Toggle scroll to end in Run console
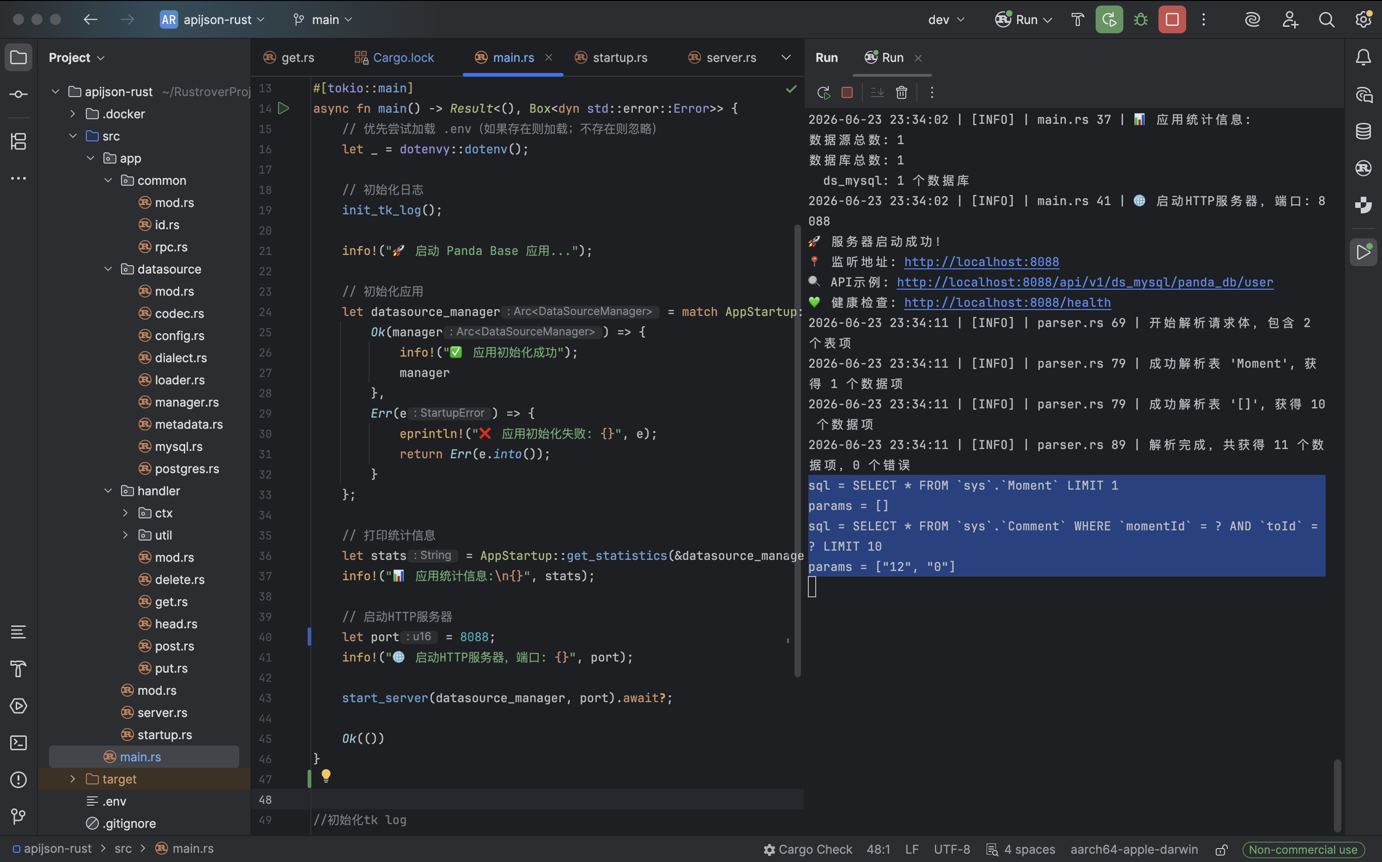Viewport: 1382px width, 862px height. (877, 92)
